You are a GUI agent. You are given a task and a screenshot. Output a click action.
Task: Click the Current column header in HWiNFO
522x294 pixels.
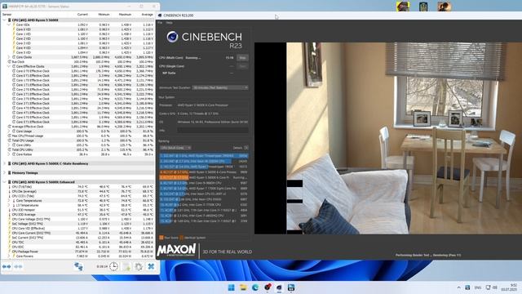coord(82,15)
